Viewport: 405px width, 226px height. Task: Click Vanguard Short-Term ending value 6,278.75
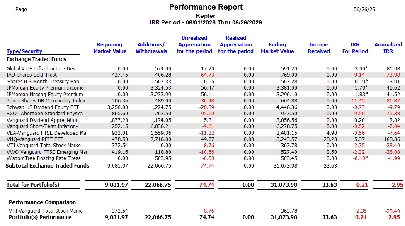pos(286,126)
